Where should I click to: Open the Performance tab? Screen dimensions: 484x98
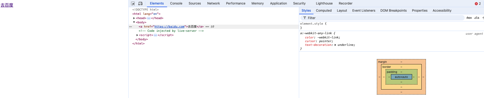(236, 3)
